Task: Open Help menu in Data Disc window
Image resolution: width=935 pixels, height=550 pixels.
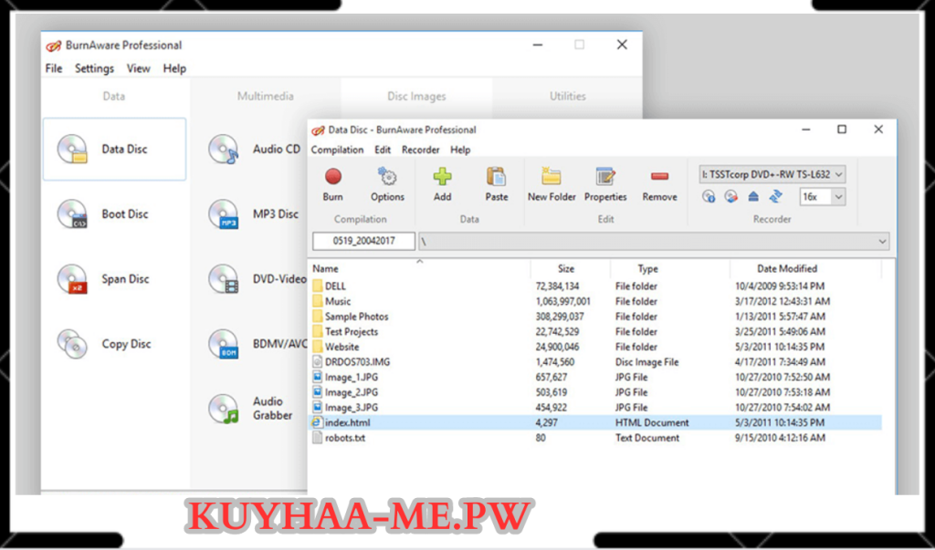Action: 460,150
